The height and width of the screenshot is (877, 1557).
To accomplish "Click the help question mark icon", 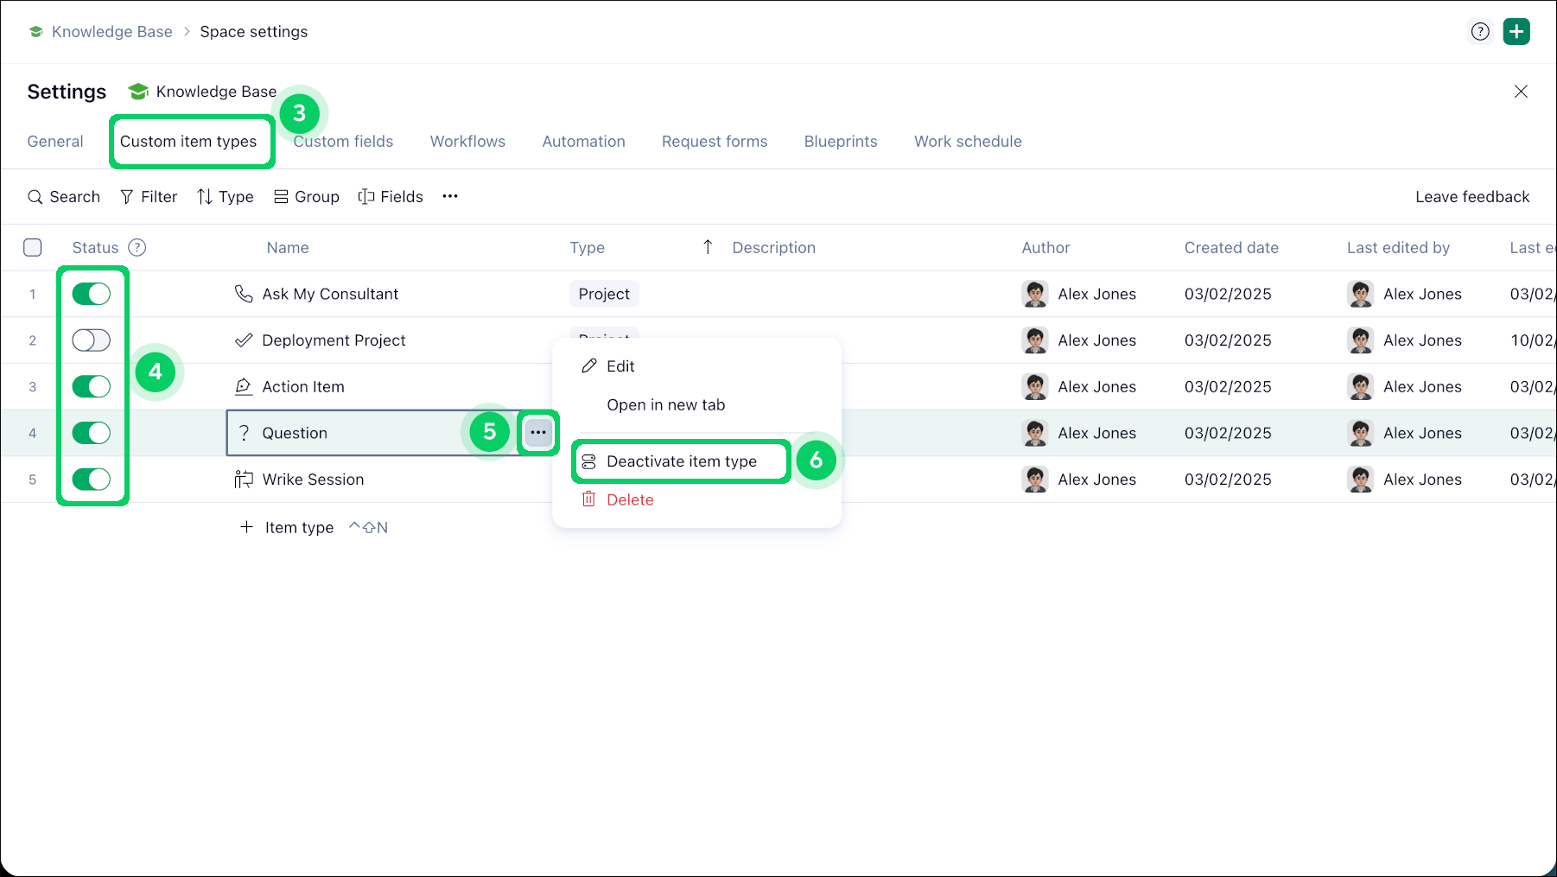I will 1480,32.
